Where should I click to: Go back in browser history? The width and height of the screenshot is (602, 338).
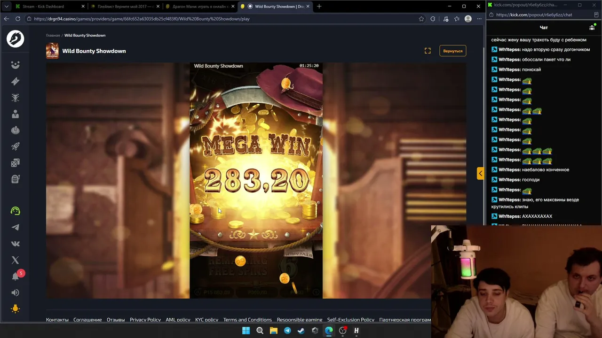pos(7,19)
